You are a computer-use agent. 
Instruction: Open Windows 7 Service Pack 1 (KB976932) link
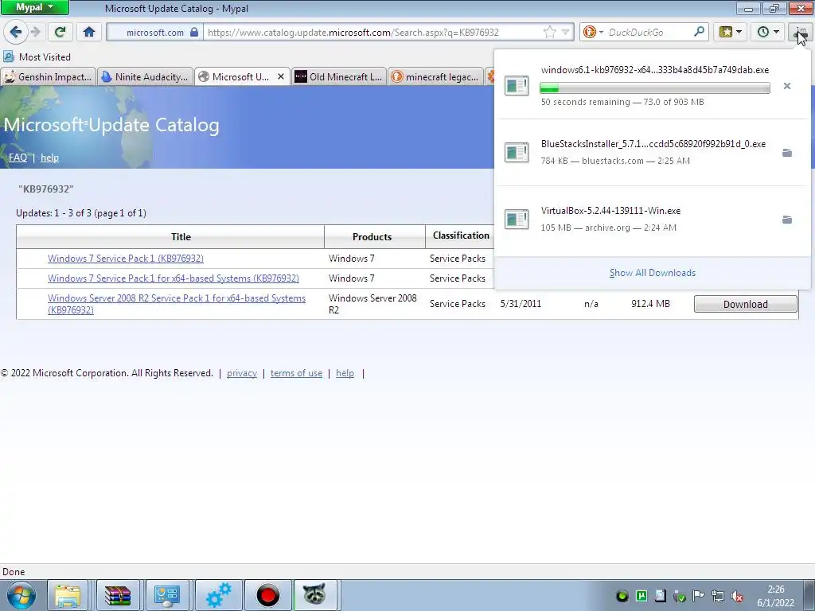pos(125,259)
